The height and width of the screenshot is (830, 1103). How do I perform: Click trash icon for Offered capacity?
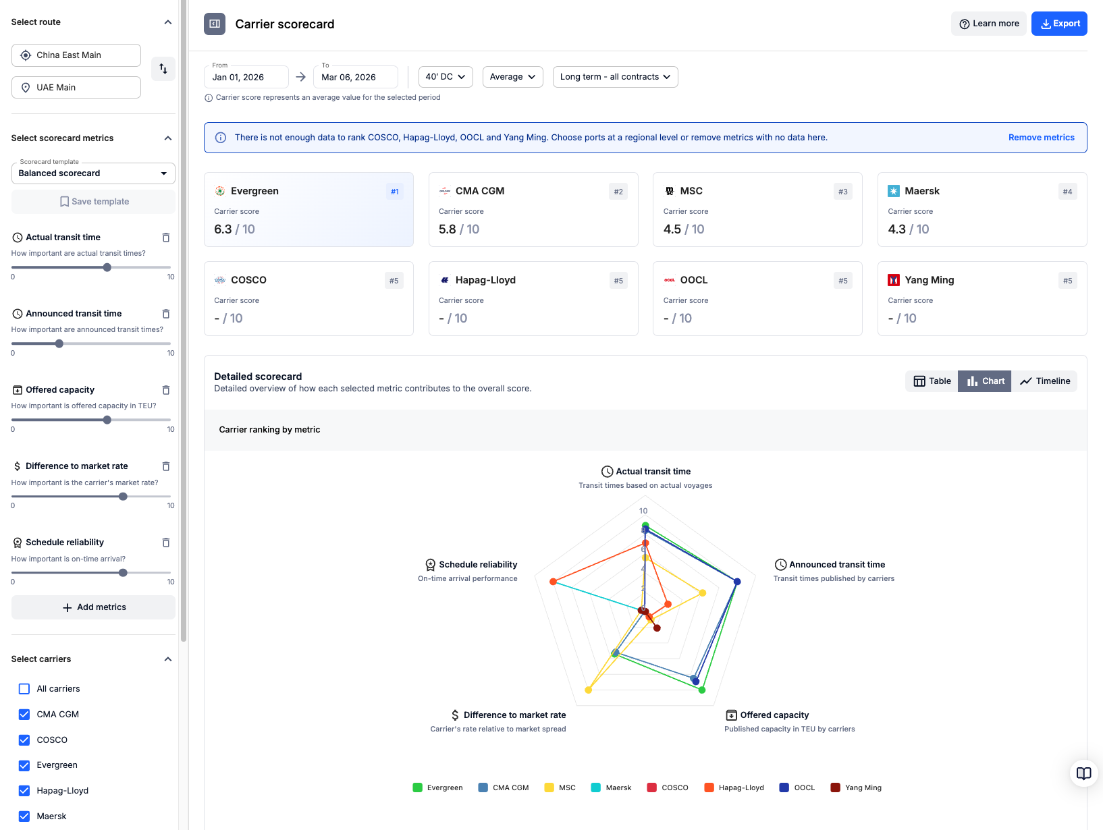(166, 390)
